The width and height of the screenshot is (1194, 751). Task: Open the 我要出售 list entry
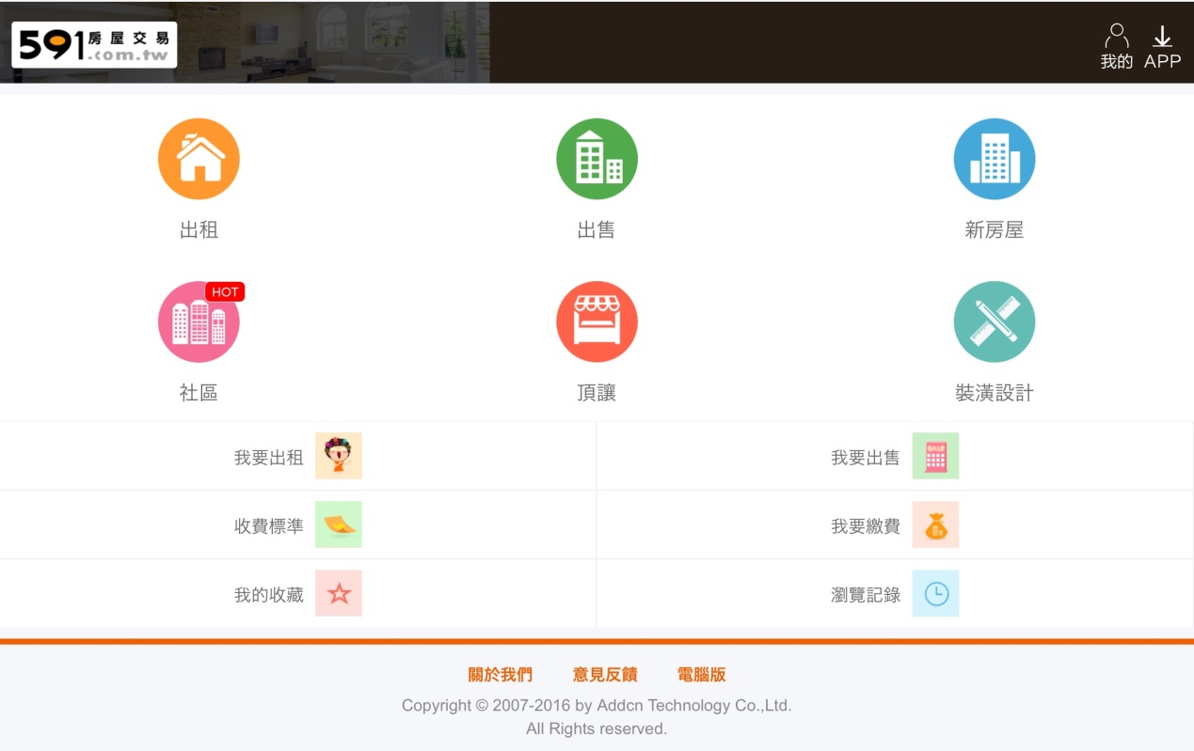pos(865,458)
